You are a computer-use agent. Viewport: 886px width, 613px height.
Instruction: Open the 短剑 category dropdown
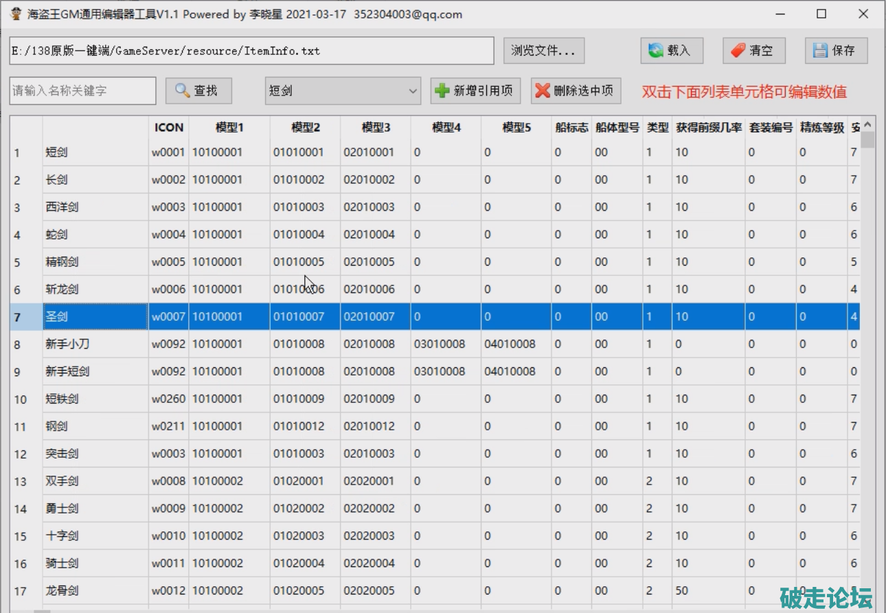412,91
